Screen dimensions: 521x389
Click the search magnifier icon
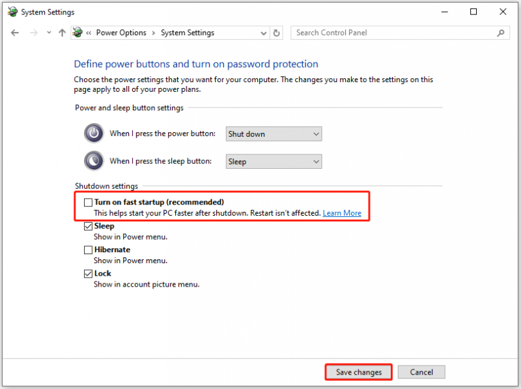pos(501,33)
